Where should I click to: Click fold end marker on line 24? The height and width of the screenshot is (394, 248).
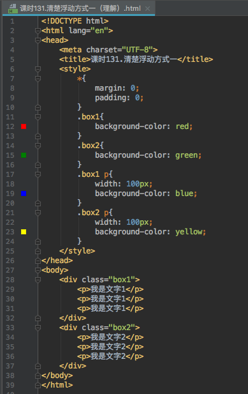(38, 241)
